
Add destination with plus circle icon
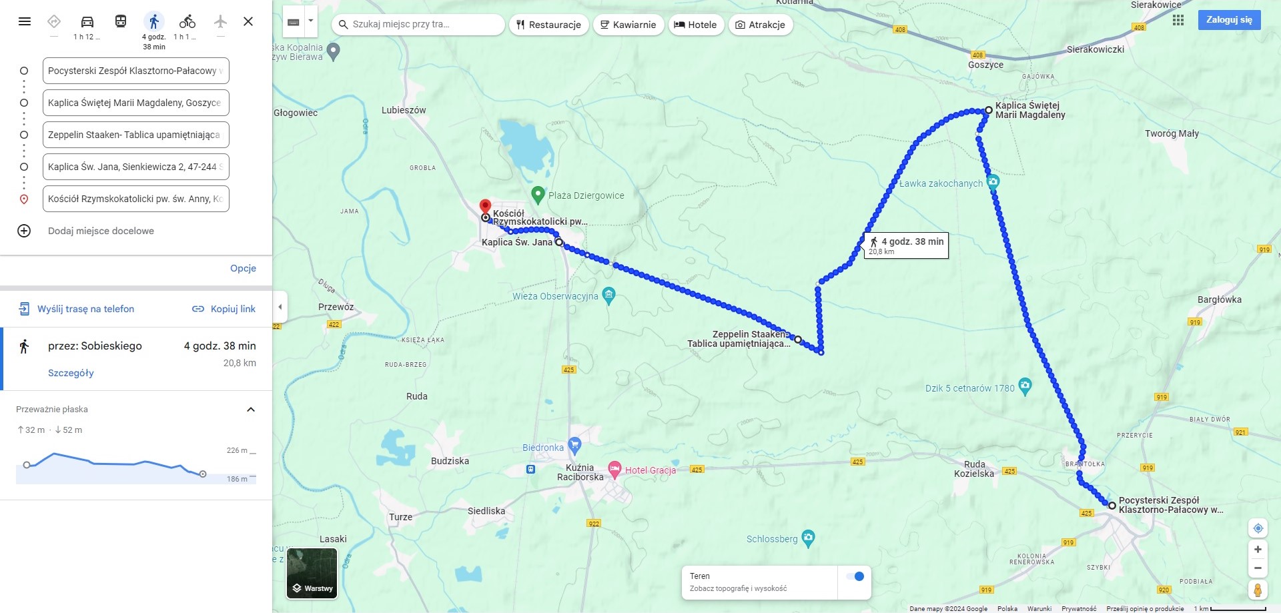[x=24, y=231]
